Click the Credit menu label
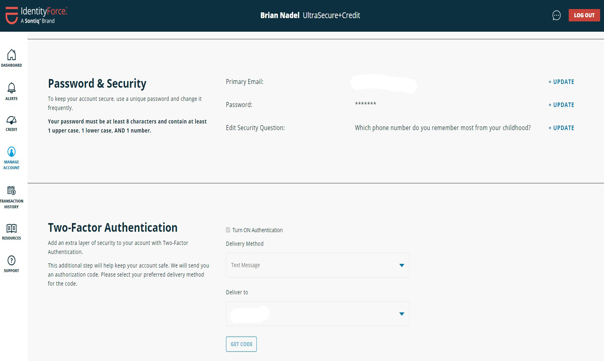604x361 pixels. tap(11, 130)
